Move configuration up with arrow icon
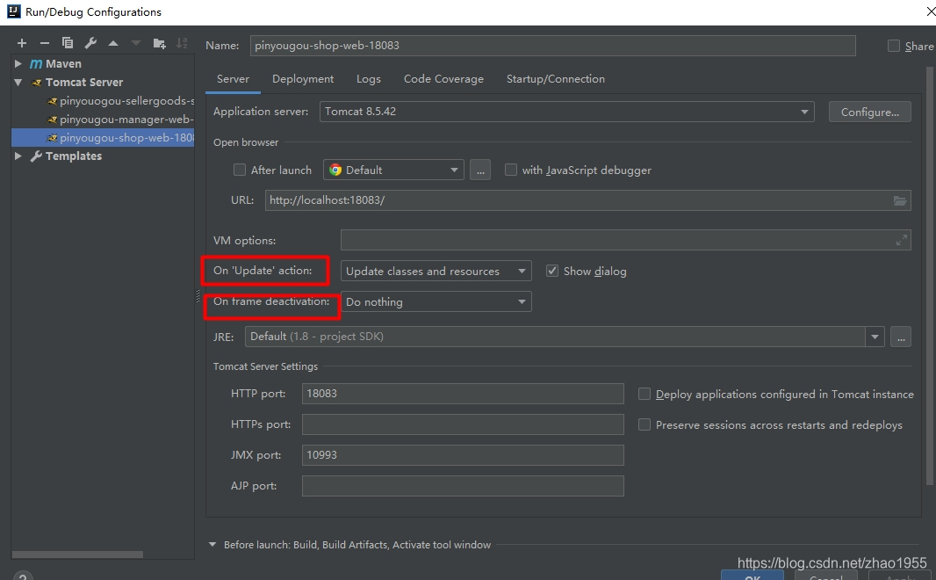Image resolution: width=936 pixels, height=580 pixels. tap(113, 43)
